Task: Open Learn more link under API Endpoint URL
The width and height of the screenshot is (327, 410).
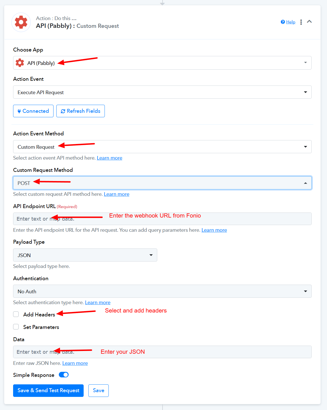Action: [x=214, y=230]
